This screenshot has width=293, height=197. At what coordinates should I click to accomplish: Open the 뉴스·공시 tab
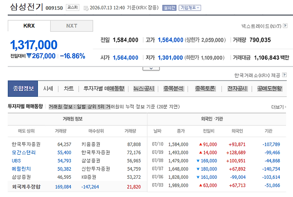point(144,89)
